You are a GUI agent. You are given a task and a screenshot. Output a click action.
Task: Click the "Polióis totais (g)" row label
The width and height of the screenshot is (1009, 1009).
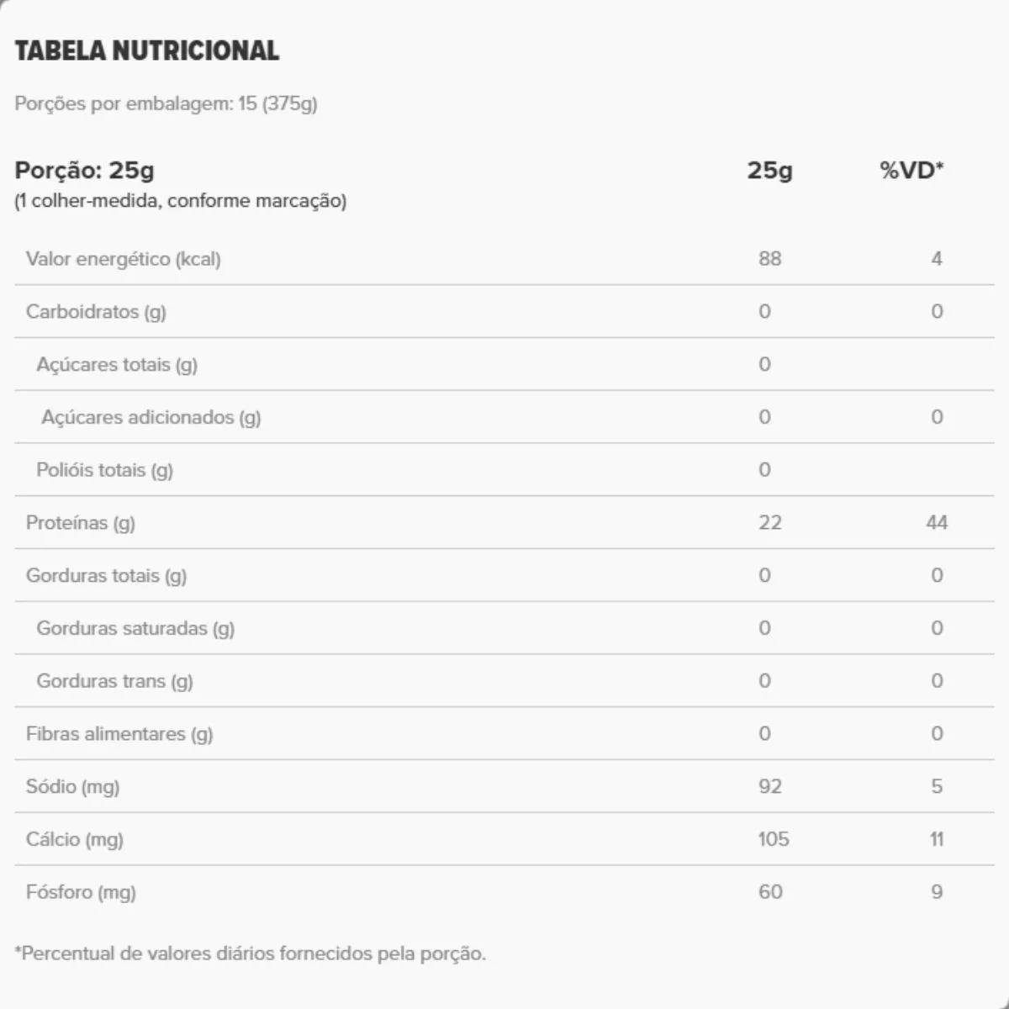coord(104,470)
